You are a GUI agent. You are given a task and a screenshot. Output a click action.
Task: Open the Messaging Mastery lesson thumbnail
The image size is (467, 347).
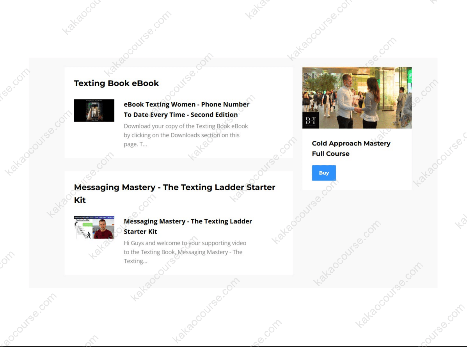[94, 227]
